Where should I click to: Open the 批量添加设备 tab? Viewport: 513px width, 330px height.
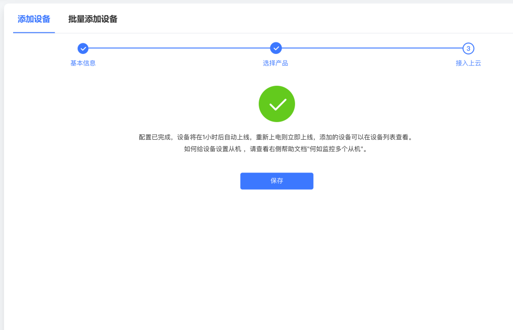click(x=93, y=19)
